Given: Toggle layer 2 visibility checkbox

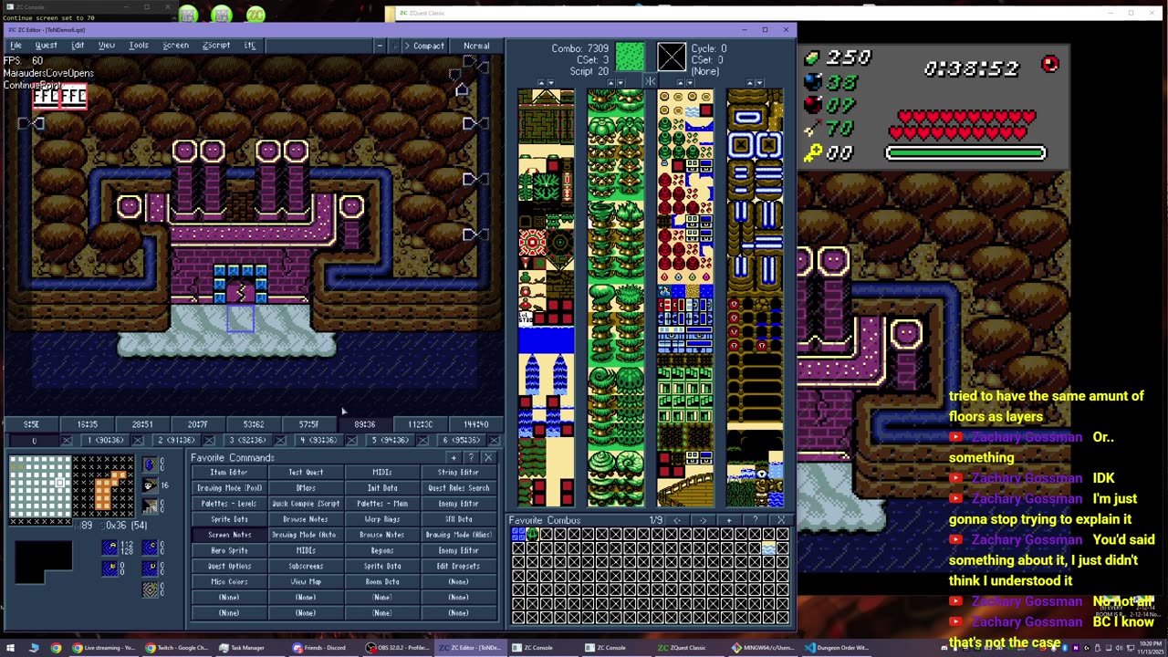Looking at the screenshot, I should coord(209,441).
